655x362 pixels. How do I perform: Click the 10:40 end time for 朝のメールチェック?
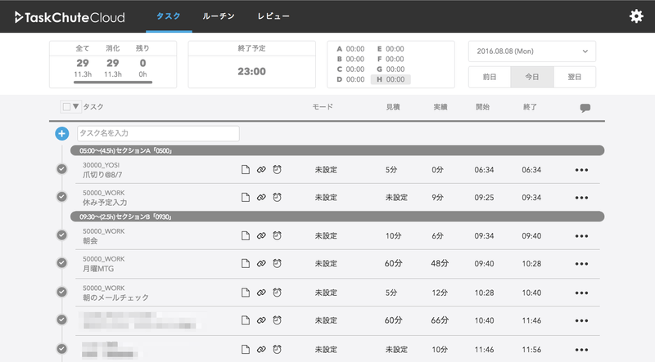coord(531,293)
